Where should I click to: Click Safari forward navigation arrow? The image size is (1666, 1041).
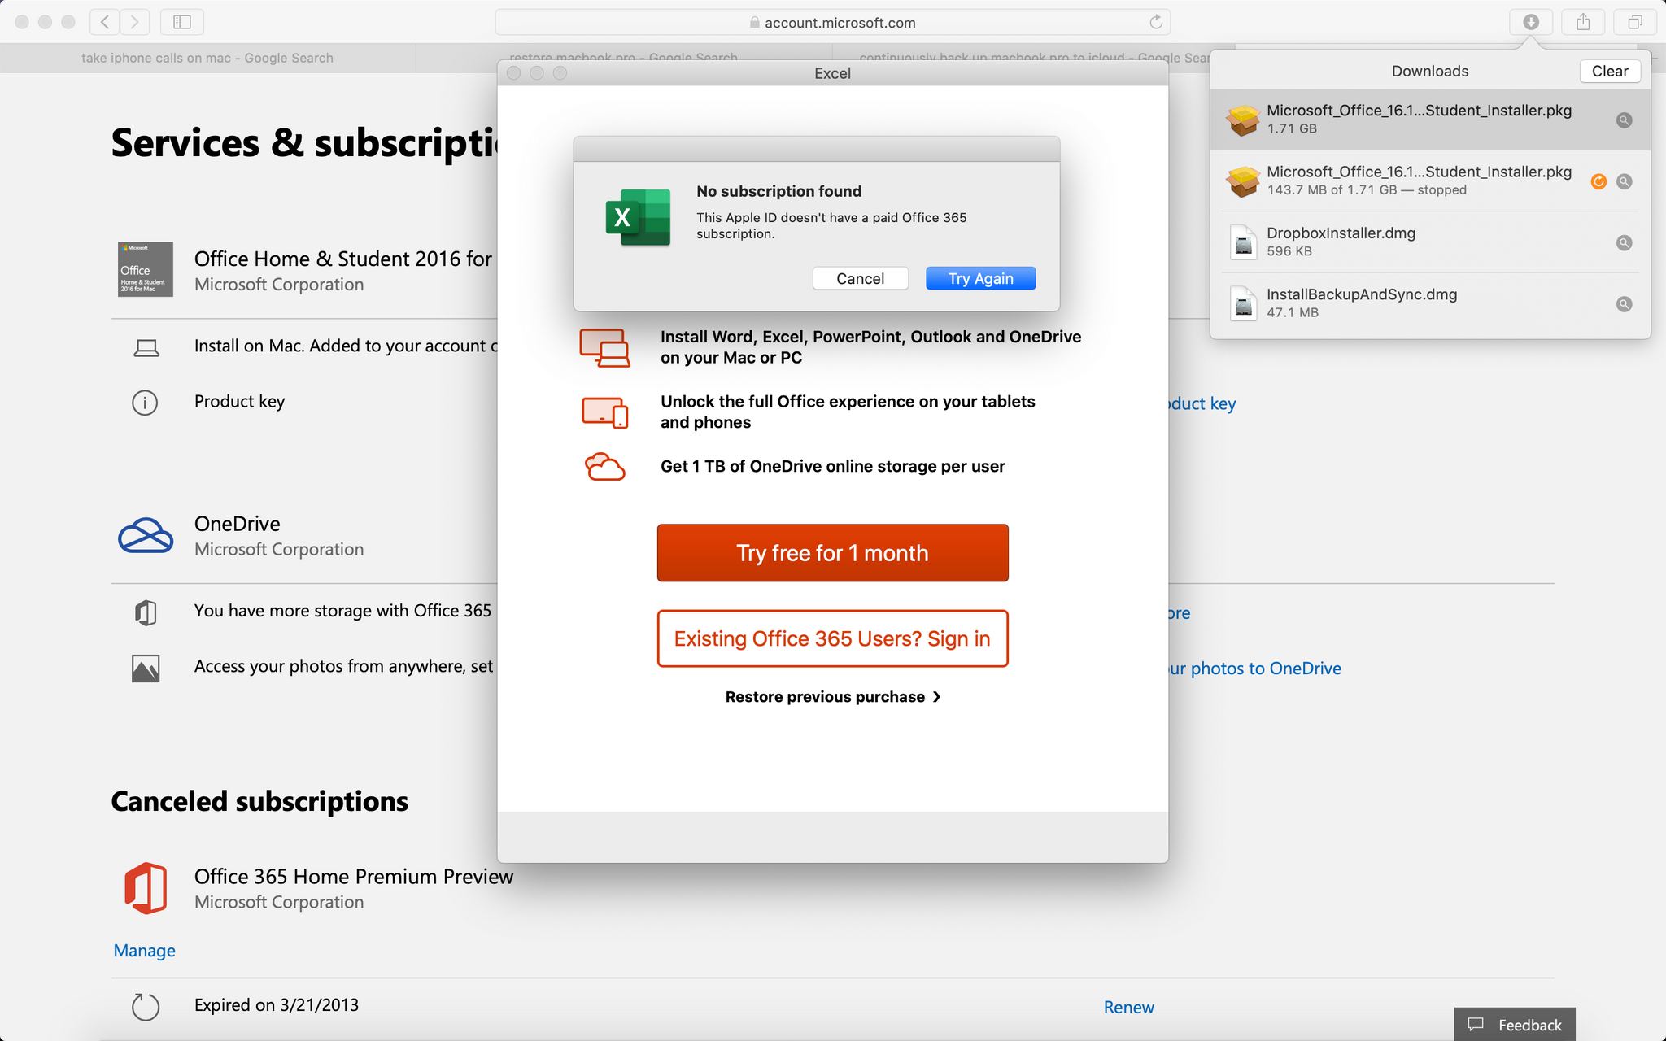[x=135, y=22]
